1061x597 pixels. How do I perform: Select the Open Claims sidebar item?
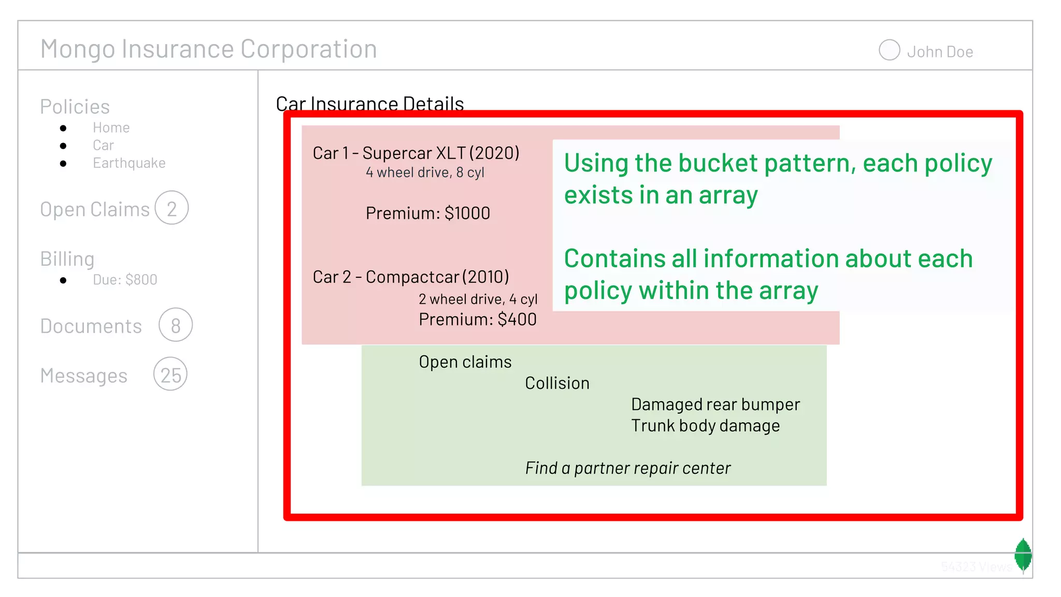click(95, 209)
